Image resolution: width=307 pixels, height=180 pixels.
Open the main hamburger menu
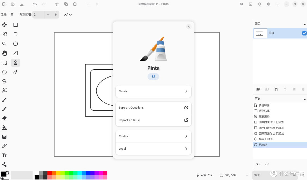coord(277,4)
